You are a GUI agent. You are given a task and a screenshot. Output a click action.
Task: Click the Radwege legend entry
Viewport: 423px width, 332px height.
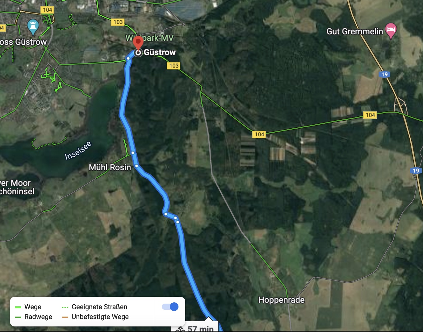point(33,317)
